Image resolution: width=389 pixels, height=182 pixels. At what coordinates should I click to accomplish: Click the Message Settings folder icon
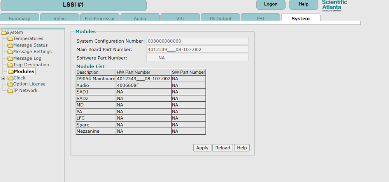click(x=10, y=52)
